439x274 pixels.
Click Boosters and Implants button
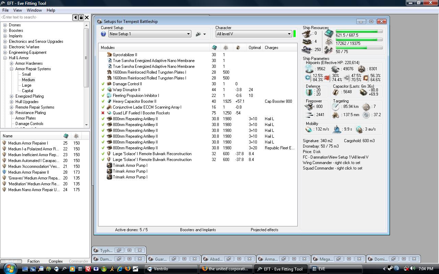(198, 230)
